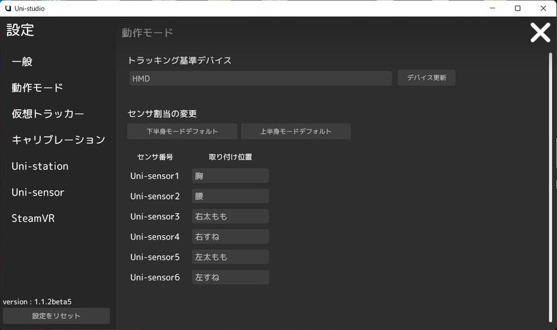Select Uni-sensor in the sidebar
This screenshot has width=557, height=330.
38,192
